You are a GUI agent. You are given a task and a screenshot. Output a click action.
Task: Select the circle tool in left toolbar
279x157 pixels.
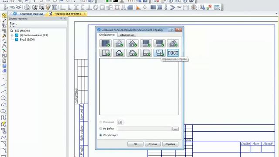(x=3, y=98)
